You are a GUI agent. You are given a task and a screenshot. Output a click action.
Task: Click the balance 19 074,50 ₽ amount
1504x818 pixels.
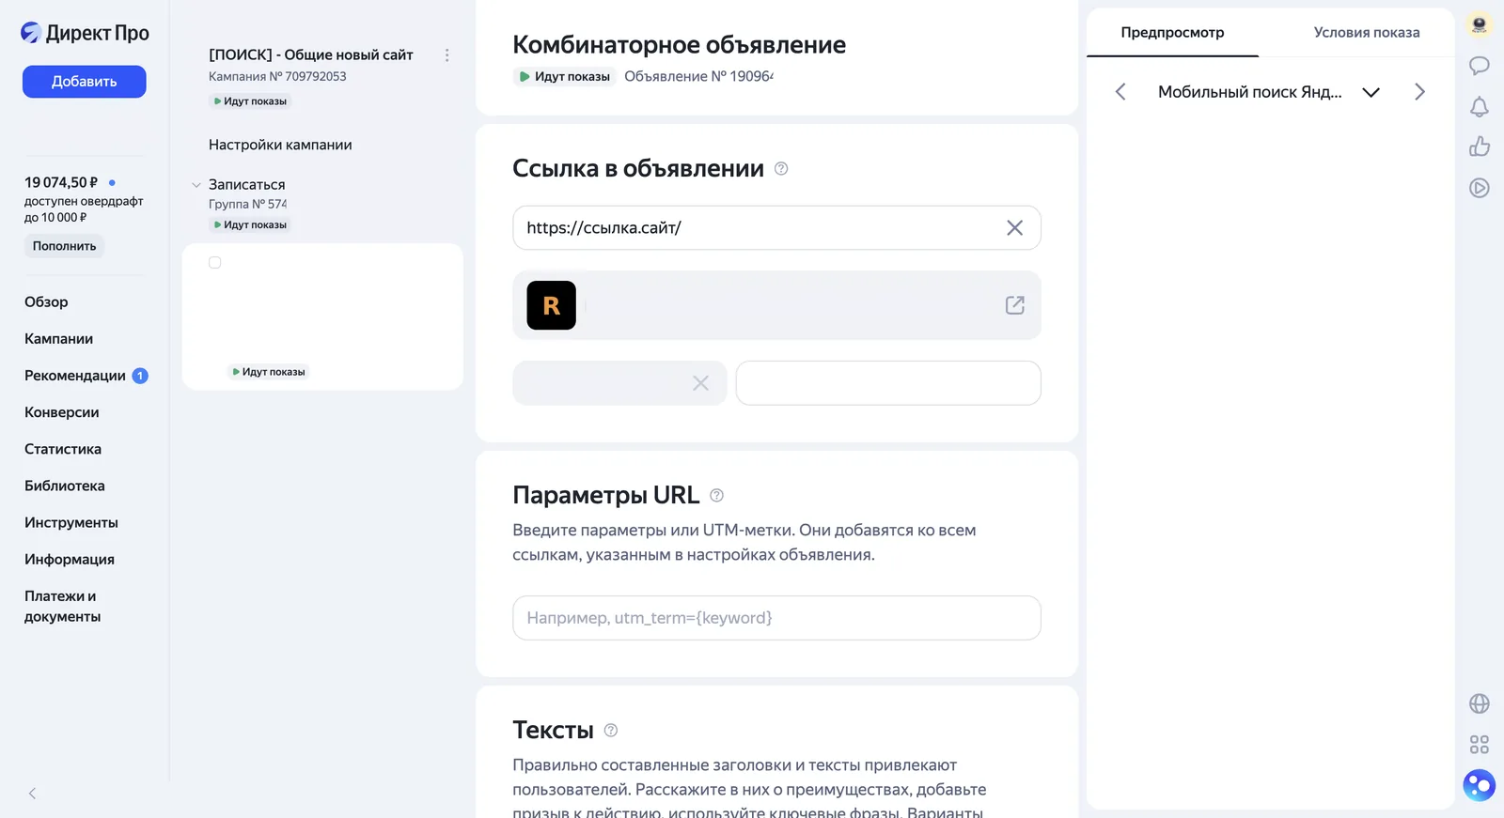coord(61,182)
